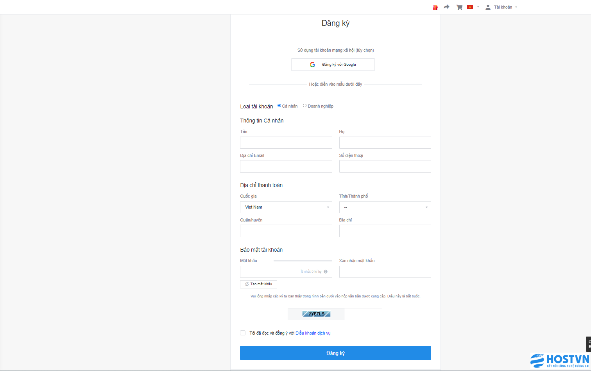Expand the language dropdown arrow beside flag
The width and height of the screenshot is (591, 371).
tap(478, 7)
